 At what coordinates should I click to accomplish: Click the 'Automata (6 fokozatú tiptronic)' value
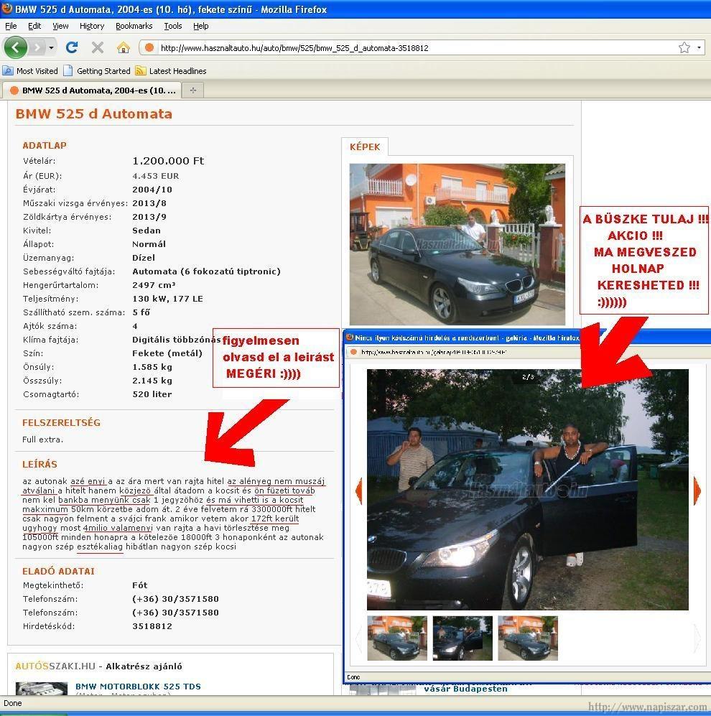[206, 271]
